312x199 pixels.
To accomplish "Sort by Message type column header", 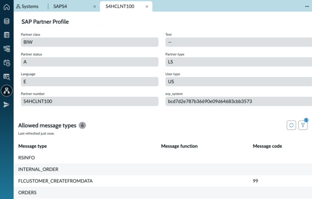I will tap(32, 146).
